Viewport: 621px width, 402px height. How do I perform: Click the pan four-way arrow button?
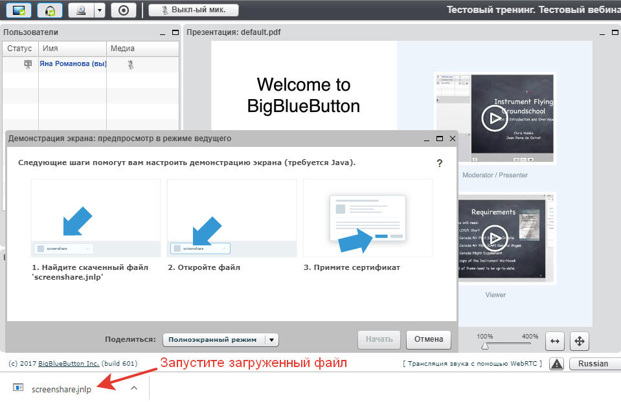point(580,341)
